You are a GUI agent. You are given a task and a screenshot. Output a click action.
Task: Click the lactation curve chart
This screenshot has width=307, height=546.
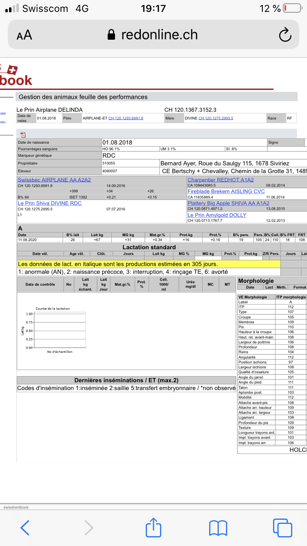[x=60, y=330]
